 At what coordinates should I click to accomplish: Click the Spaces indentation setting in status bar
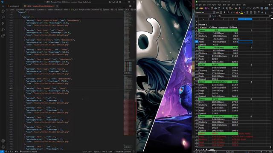[x=97, y=152]
